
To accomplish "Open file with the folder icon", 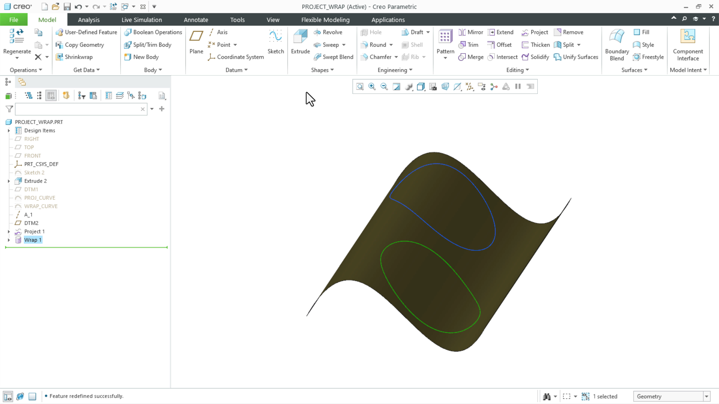I will [55, 7].
